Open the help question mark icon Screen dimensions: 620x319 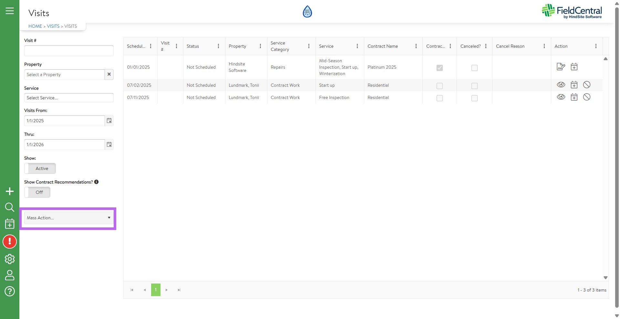coord(10,291)
